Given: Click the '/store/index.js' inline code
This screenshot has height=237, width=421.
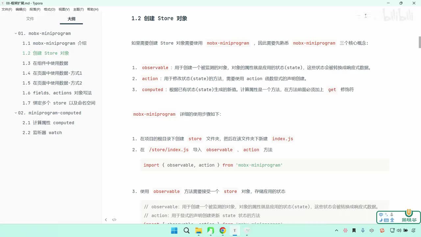Looking at the screenshot, I should point(169,150).
